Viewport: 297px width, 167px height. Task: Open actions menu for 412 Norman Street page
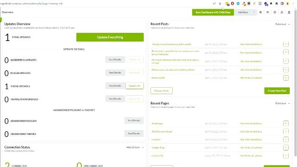[286, 131]
